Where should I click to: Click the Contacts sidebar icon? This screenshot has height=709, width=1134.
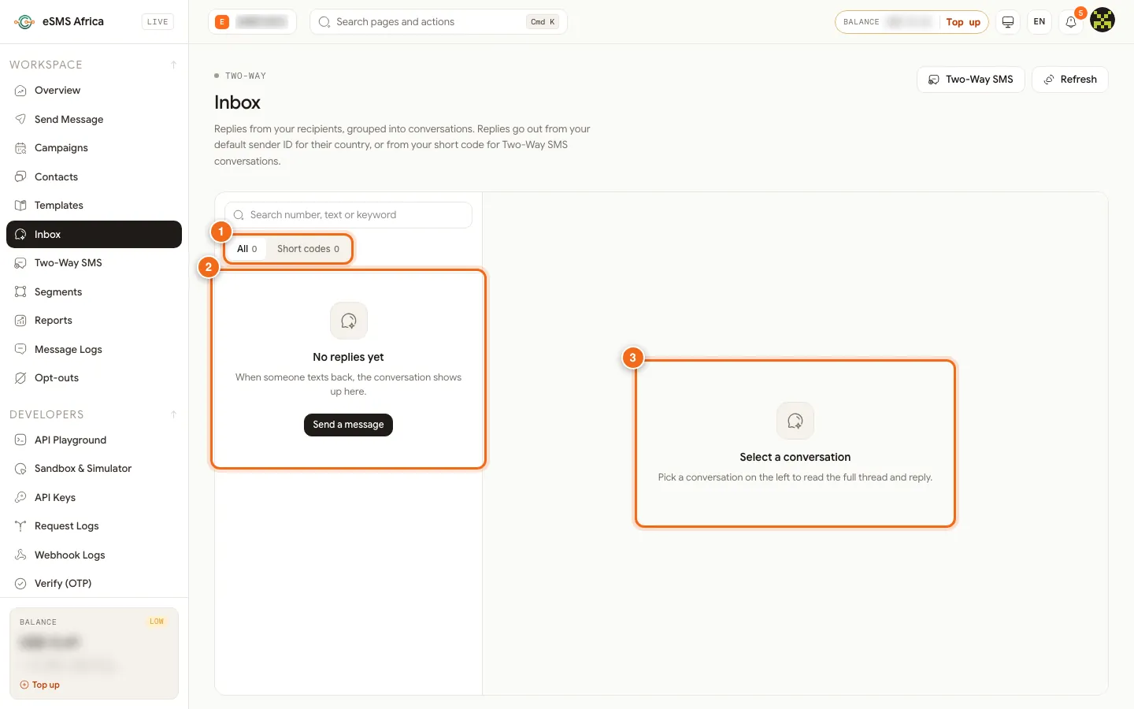pos(20,177)
